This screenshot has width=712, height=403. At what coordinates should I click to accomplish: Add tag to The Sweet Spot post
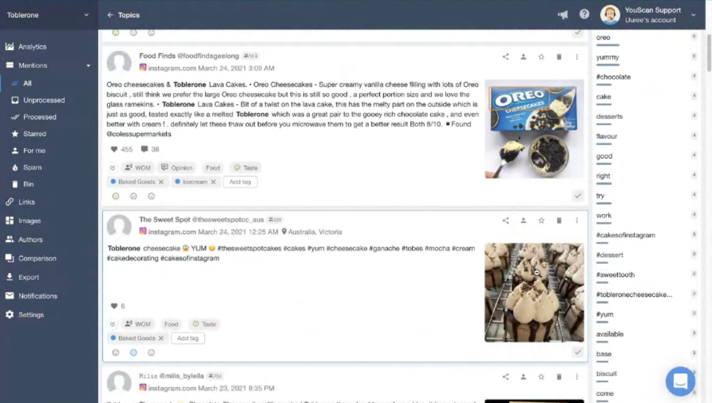click(188, 338)
